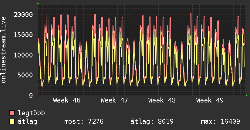Click the max: 16409 statistic
Image resolution: width=250 pixels, height=130 pixels.
221,122
